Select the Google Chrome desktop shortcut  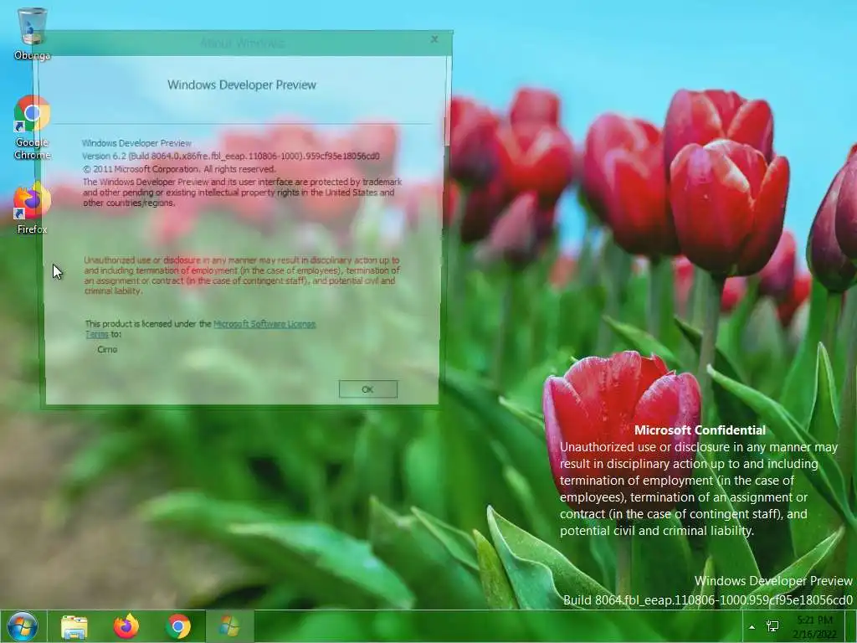click(33, 128)
